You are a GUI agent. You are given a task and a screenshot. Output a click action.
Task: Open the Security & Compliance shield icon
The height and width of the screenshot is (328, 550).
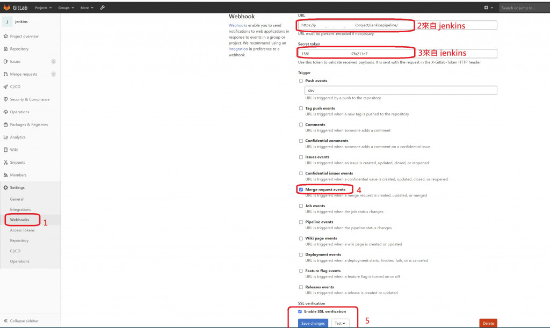click(x=5, y=99)
